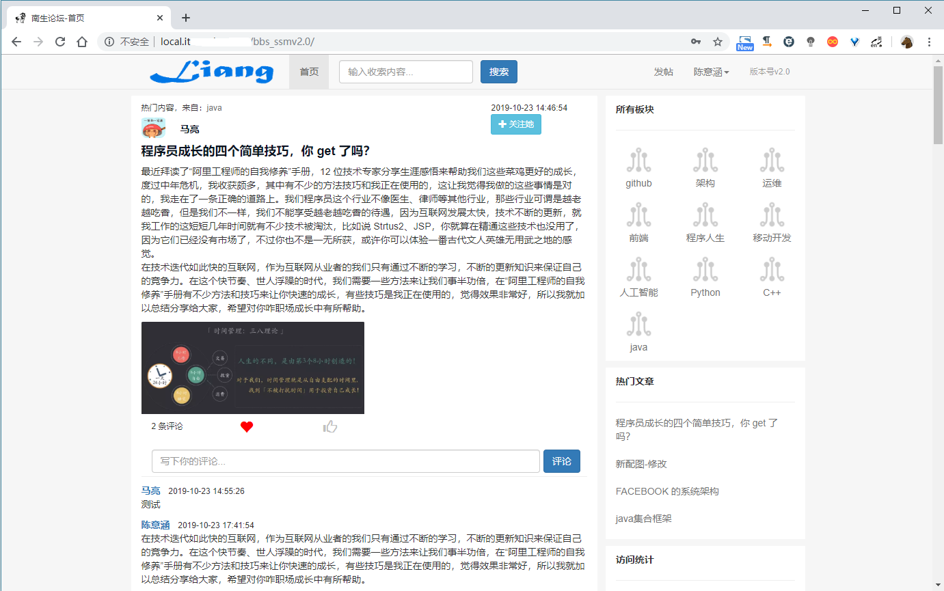The image size is (944, 591).
Task: Select the 南生论坛-首页 browser tab
Action: pos(89,18)
